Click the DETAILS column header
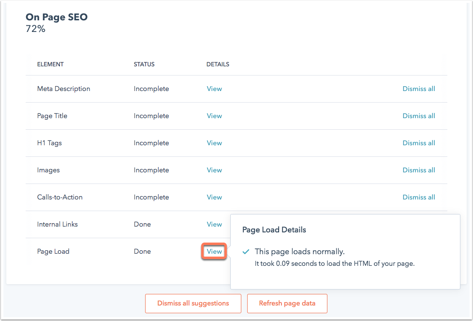 point(218,64)
